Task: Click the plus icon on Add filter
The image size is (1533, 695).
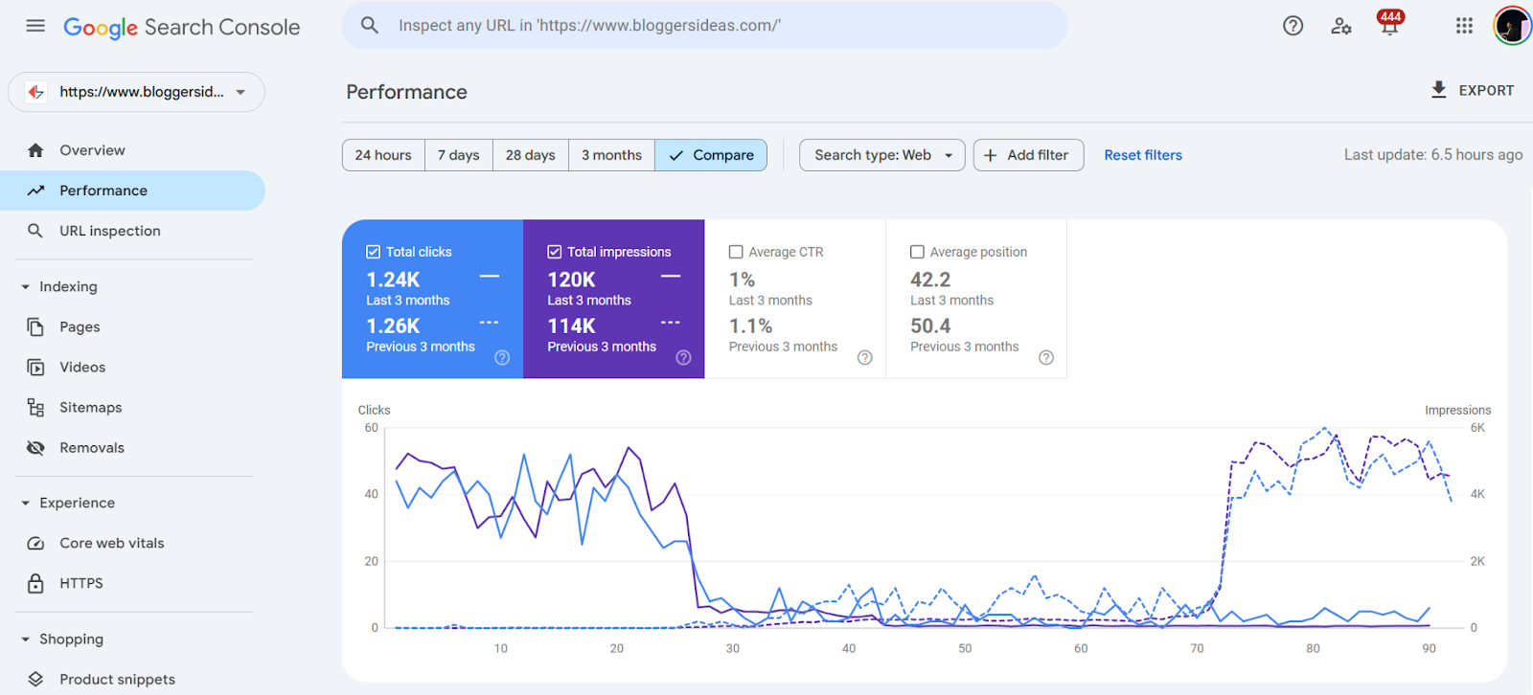Action: point(990,155)
